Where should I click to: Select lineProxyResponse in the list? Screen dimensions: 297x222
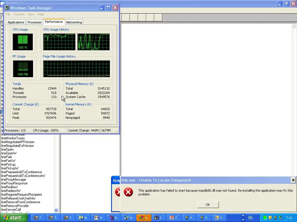pos(14,183)
